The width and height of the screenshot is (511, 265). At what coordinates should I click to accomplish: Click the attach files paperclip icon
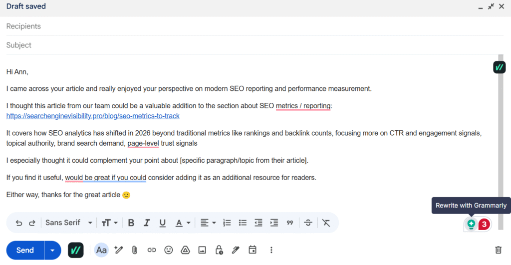pyautogui.click(x=134, y=250)
